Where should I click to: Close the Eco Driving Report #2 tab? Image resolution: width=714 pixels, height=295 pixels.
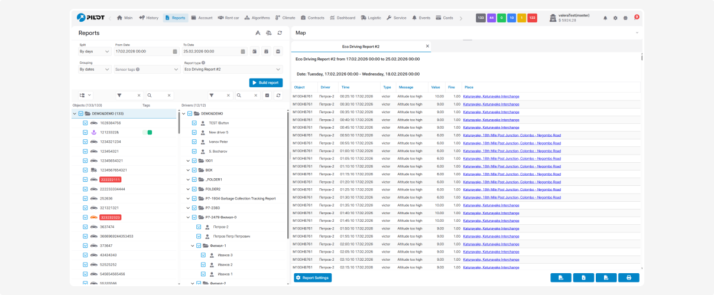pos(427,46)
